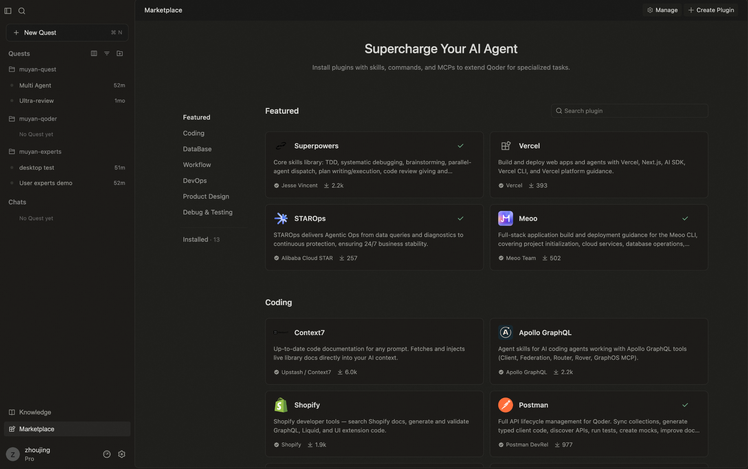Click the Shopify bag logo icon
Image resolution: width=748 pixels, height=469 pixels.
[281, 405]
